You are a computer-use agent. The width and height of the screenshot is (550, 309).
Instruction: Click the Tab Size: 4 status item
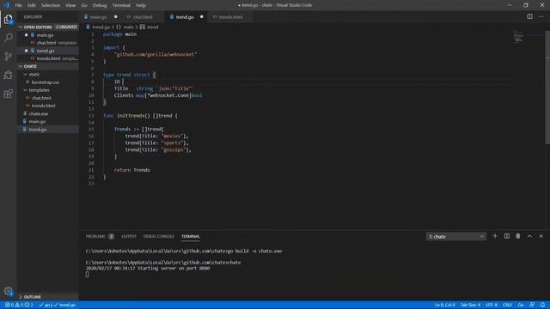click(x=470, y=305)
